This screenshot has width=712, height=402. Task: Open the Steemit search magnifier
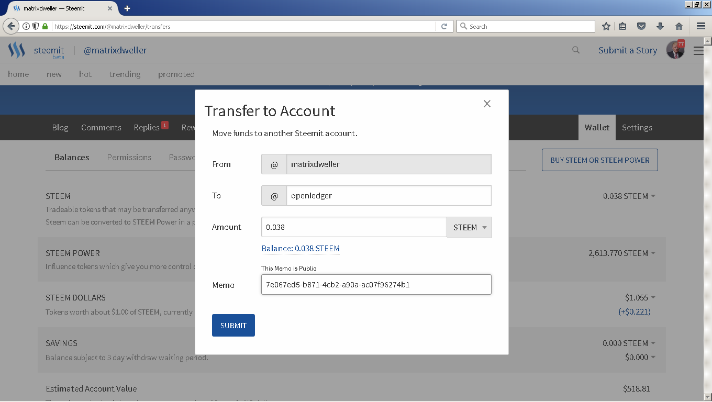click(576, 50)
